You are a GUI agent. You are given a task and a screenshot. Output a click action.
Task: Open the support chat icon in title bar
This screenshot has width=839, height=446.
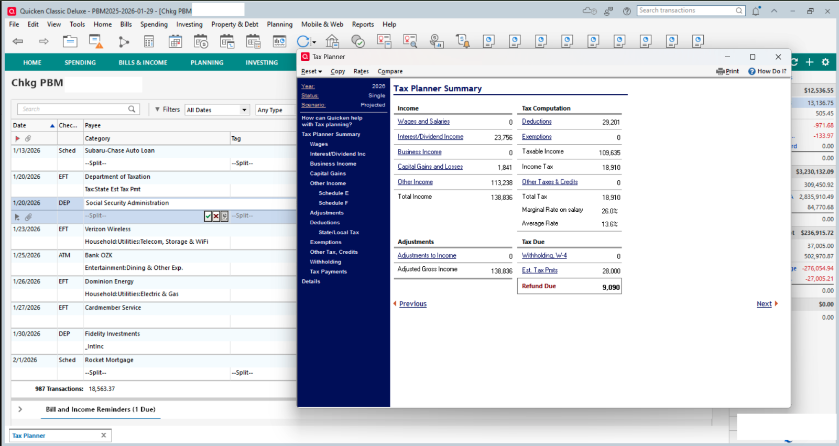608,11
